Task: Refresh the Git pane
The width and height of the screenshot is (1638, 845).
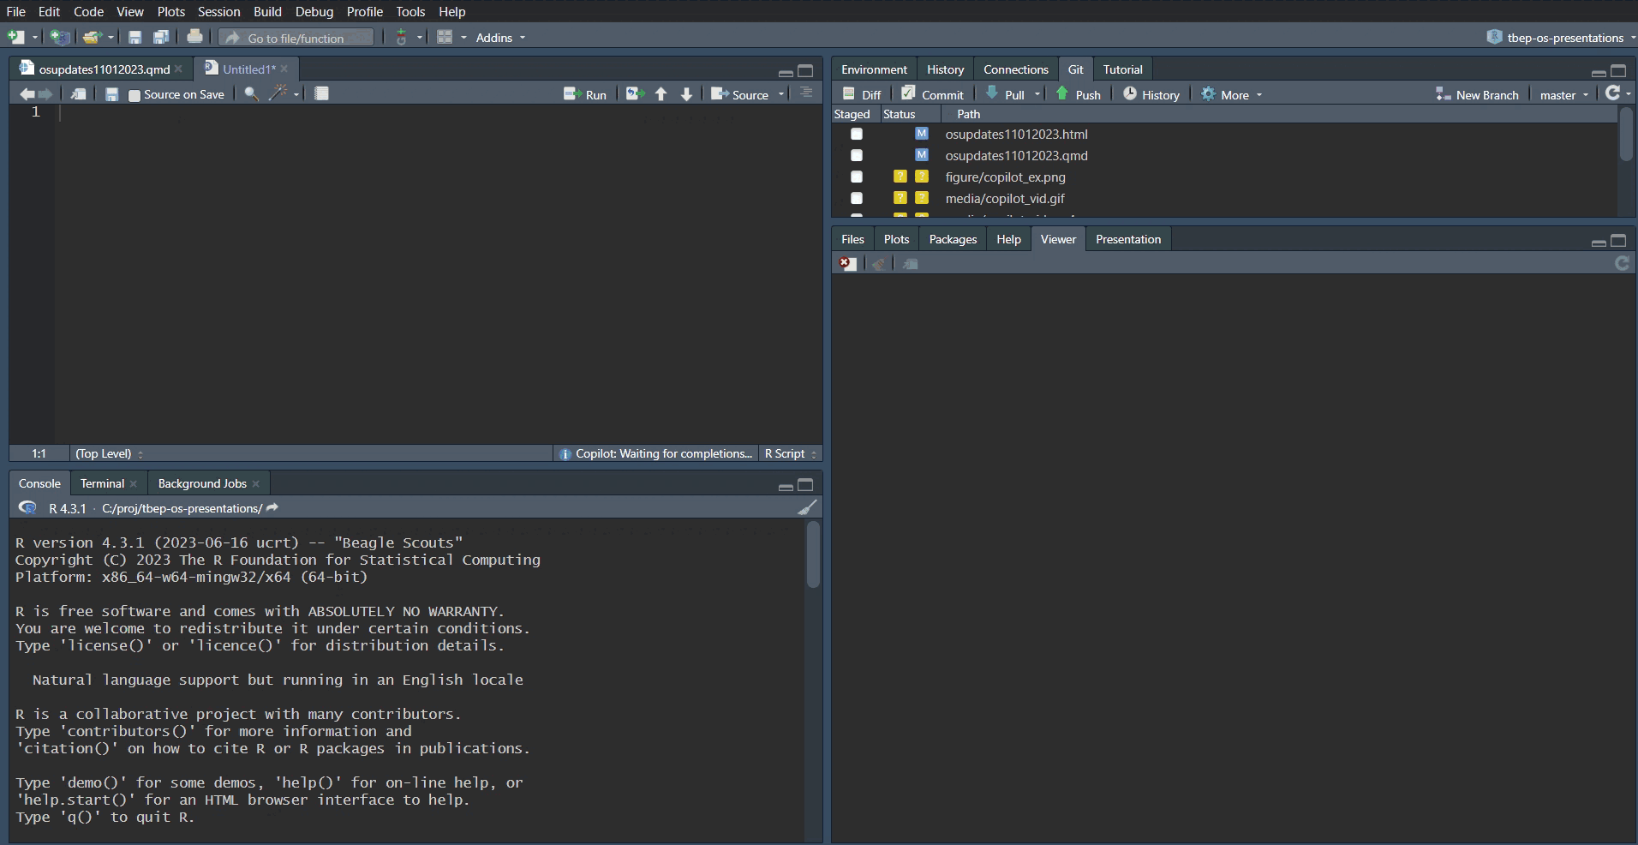Action: point(1612,93)
